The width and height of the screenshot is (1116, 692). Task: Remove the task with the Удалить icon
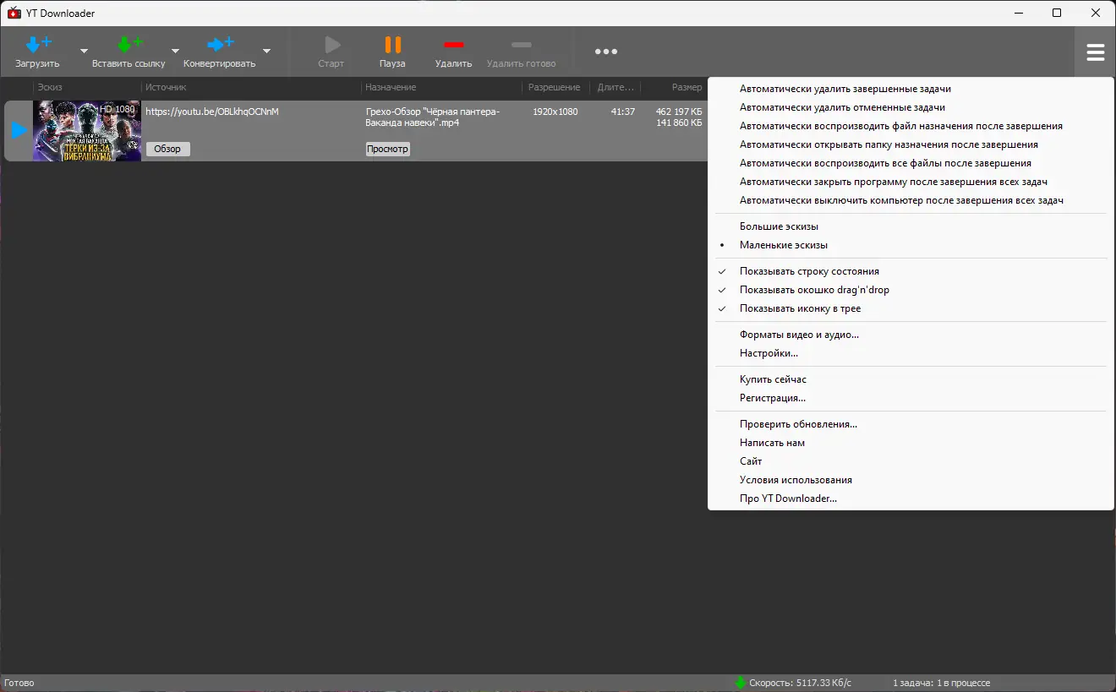[x=454, y=45]
